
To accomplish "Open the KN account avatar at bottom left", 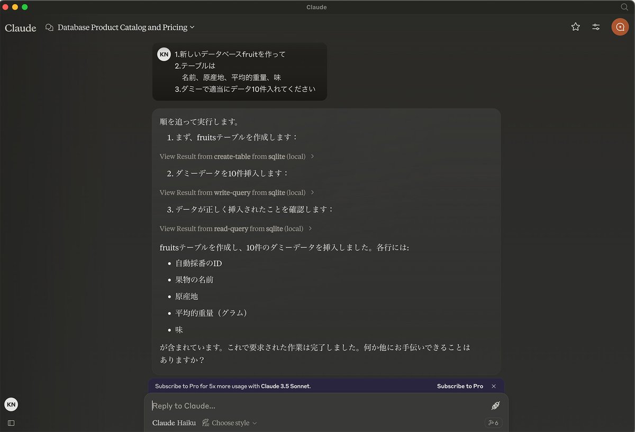I will [11, 405].
